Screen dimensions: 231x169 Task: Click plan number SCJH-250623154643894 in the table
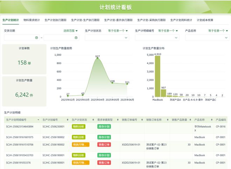pyautogui.click(x=20, y=126)
